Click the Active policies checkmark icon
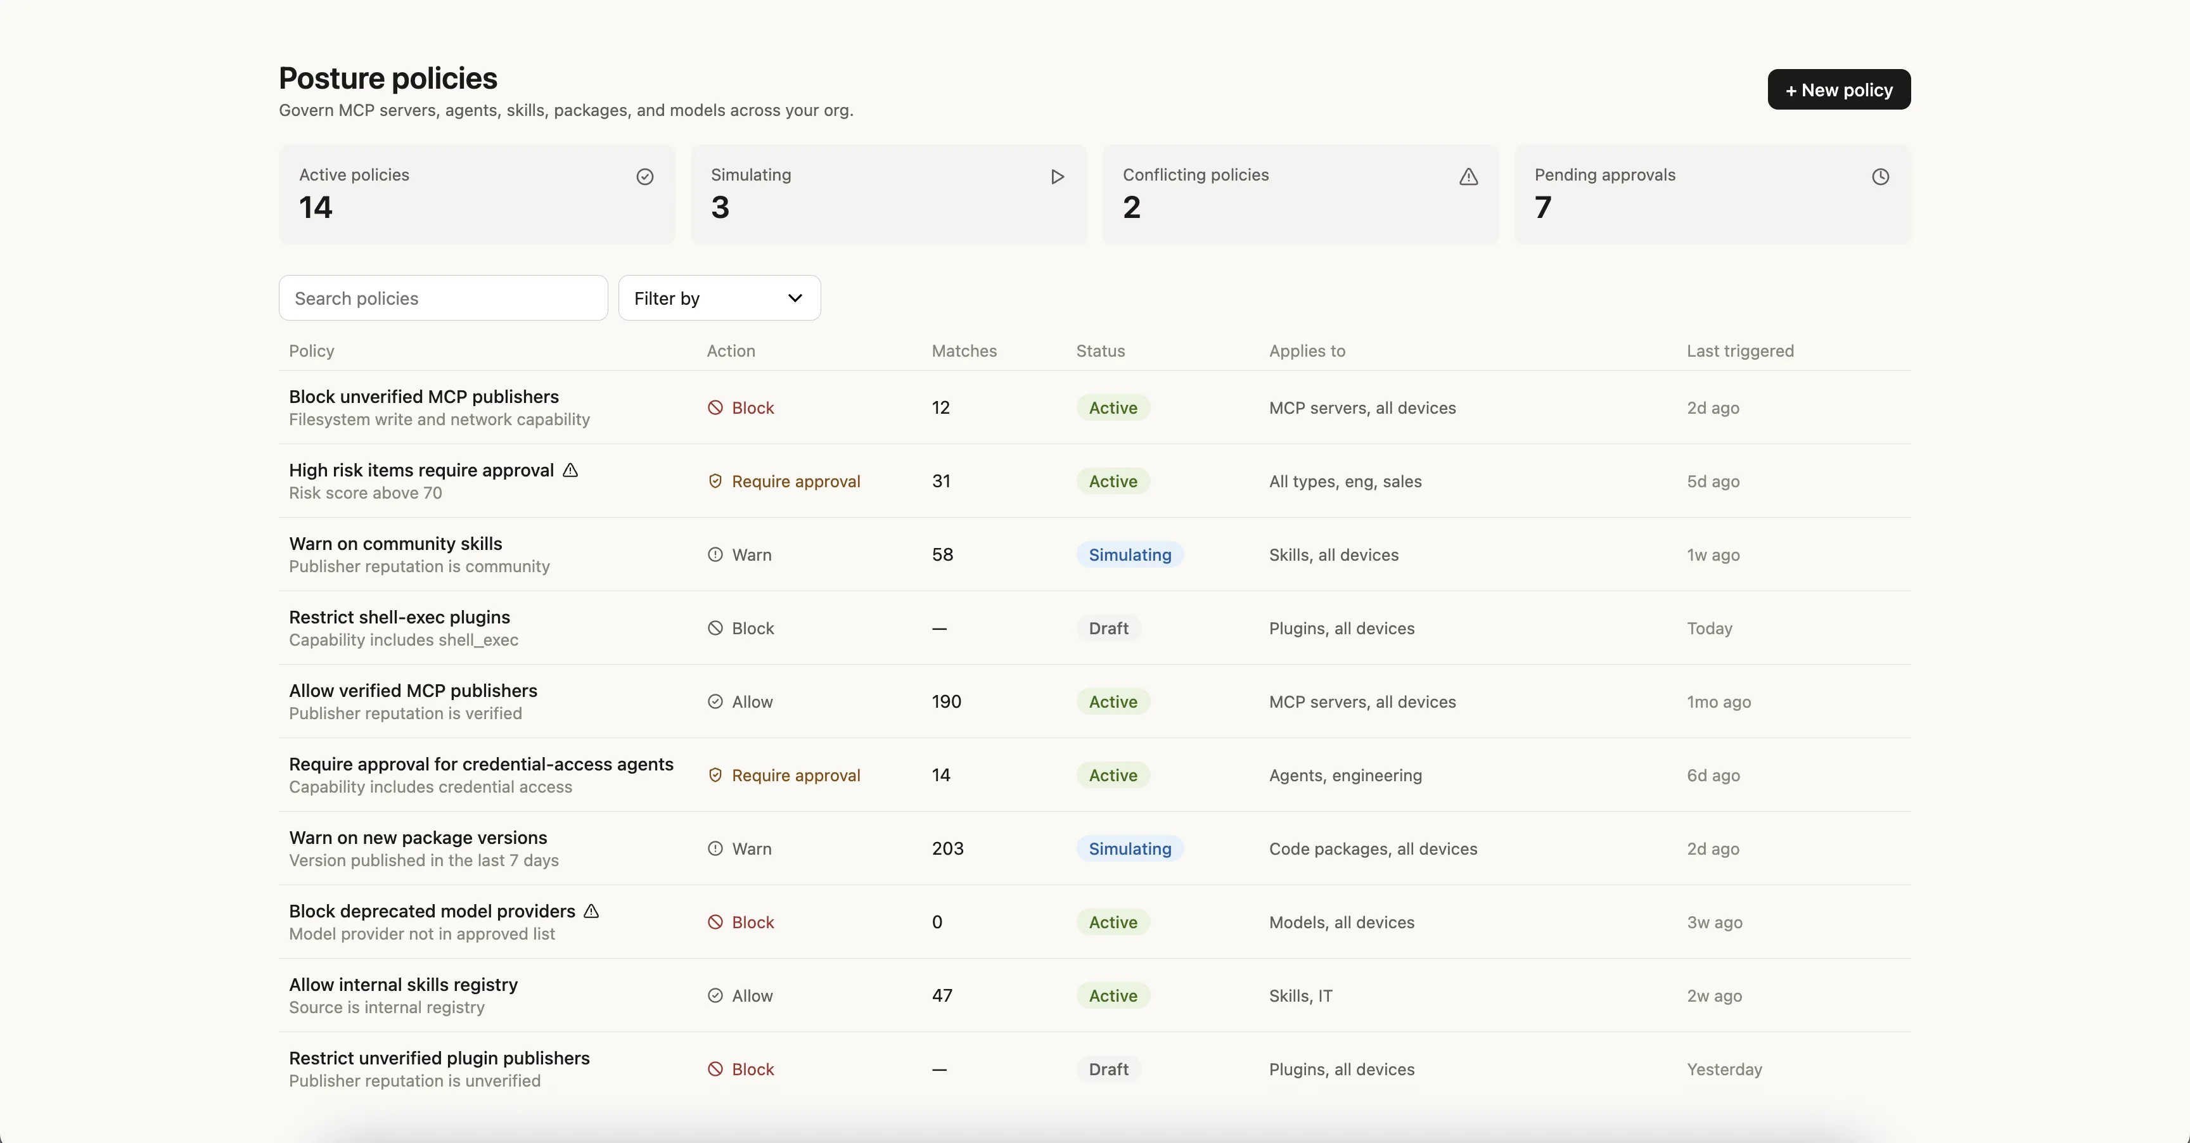 click(645, 177)
